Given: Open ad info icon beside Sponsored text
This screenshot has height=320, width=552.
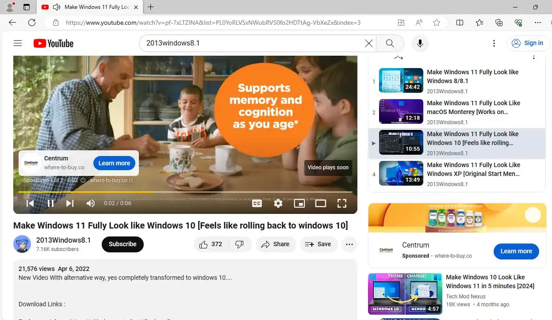Looking at the screenshot, I should coord(83,180).
